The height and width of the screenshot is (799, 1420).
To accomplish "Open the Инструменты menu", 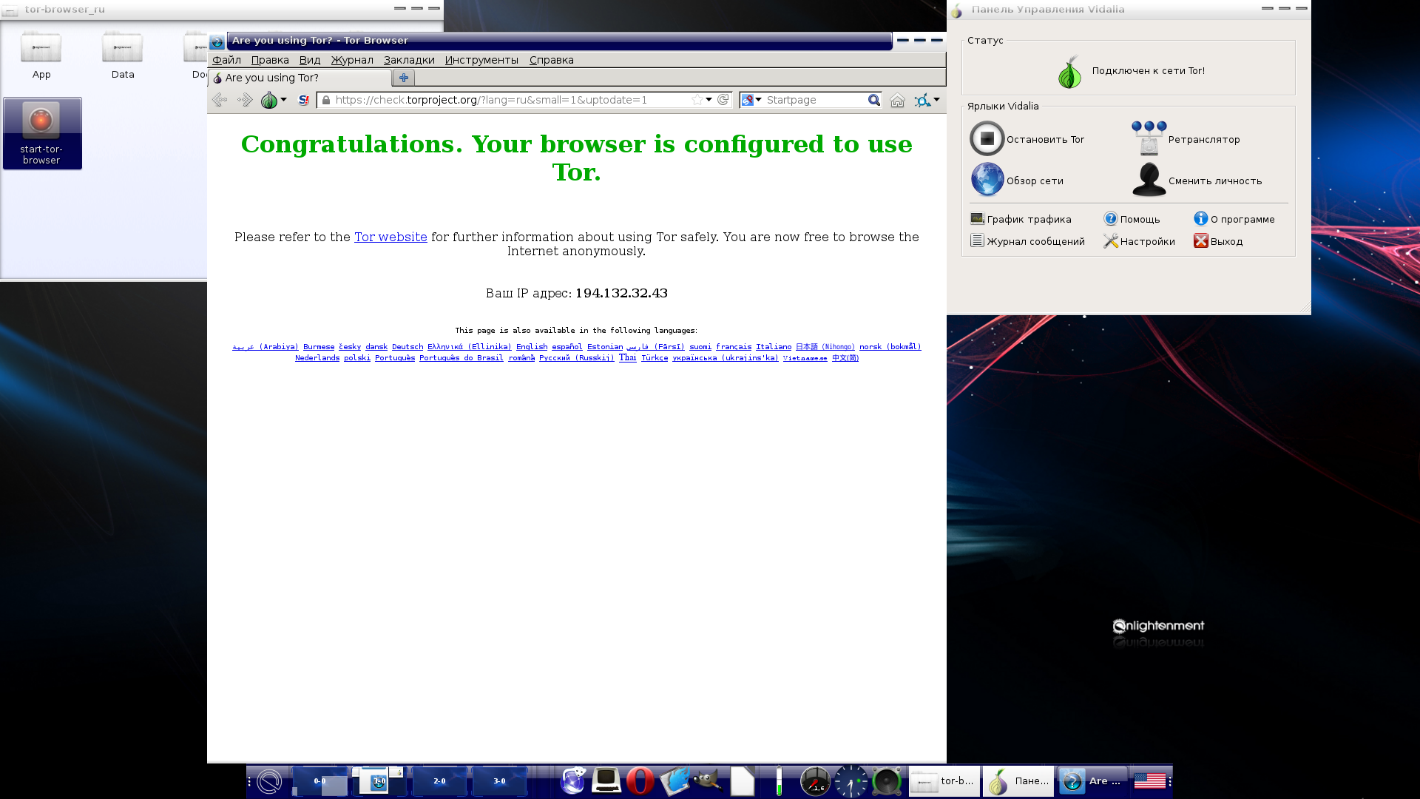I will 481,60.
